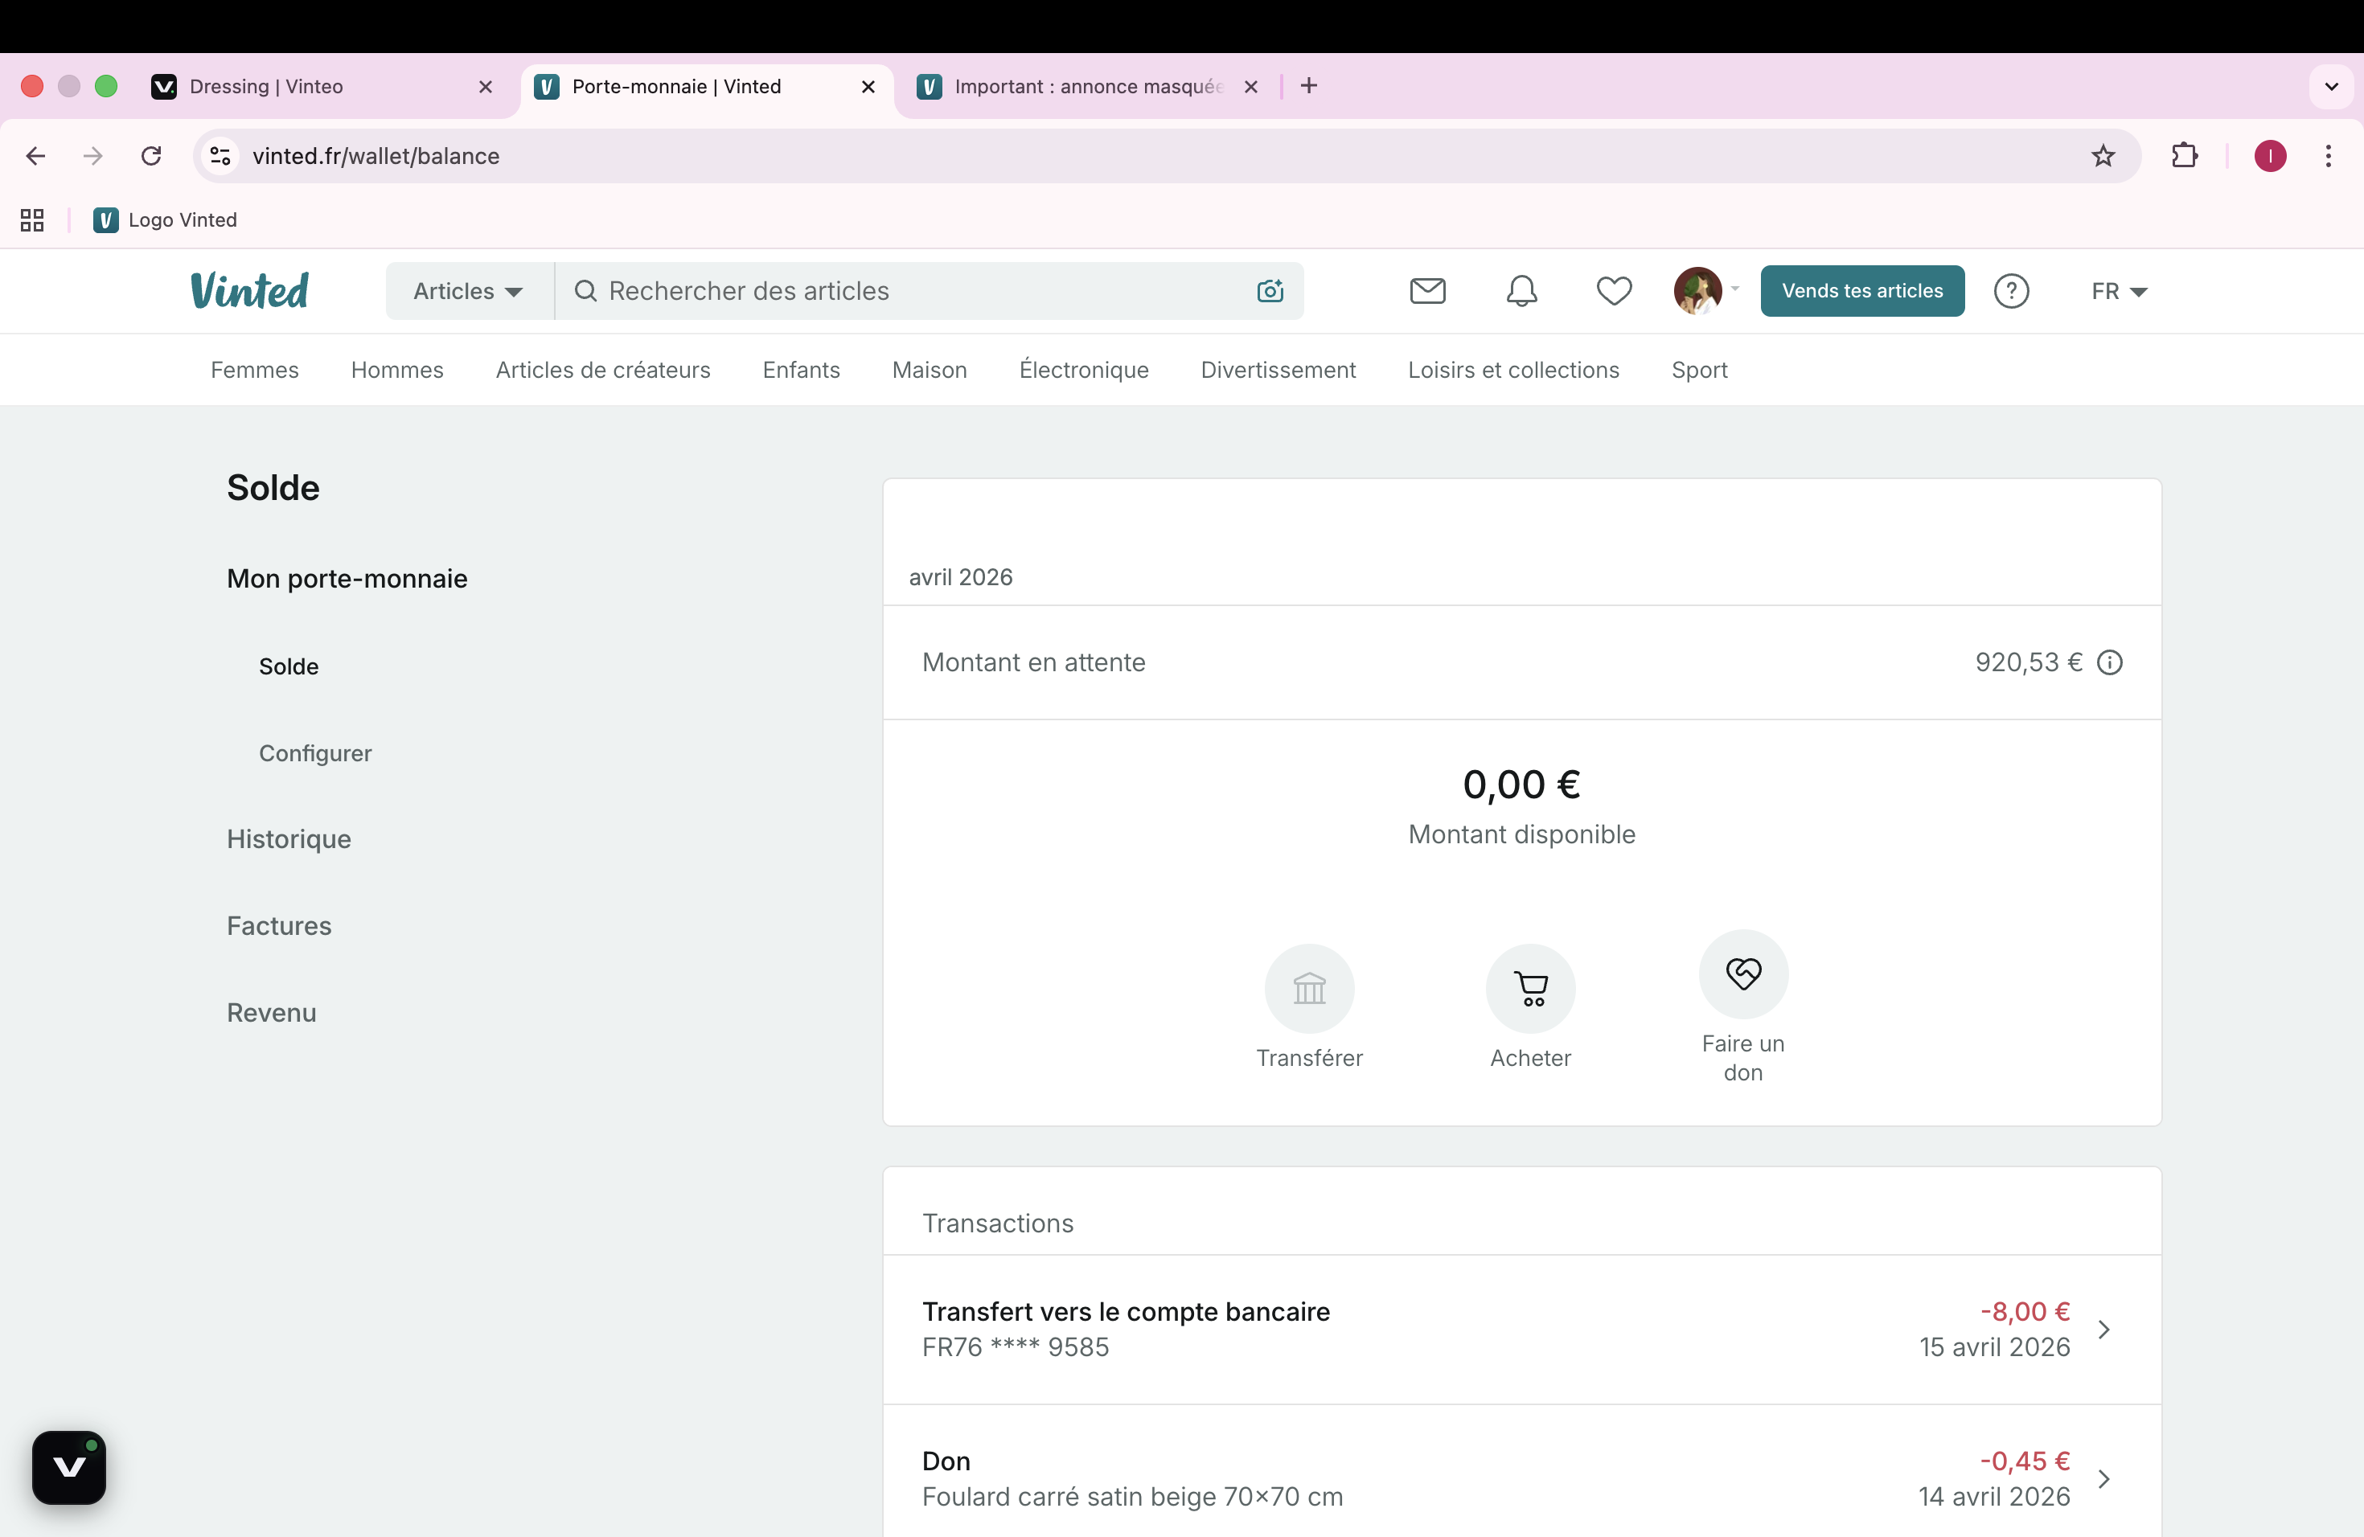Expand the Transfert vers le compte bancaire transaction

2103,1330
